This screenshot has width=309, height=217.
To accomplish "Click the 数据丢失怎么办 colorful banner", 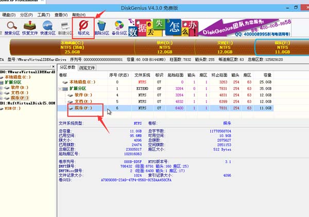I will pyautogui.click(x=163, y=28).
